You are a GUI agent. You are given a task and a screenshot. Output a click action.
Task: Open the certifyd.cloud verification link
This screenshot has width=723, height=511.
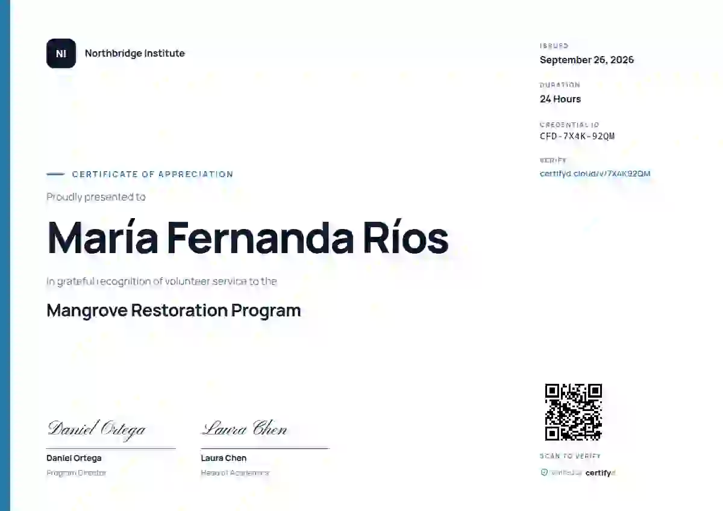595,174
